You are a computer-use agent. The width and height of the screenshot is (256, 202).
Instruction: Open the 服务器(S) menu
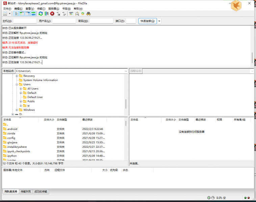click(54, 8)
